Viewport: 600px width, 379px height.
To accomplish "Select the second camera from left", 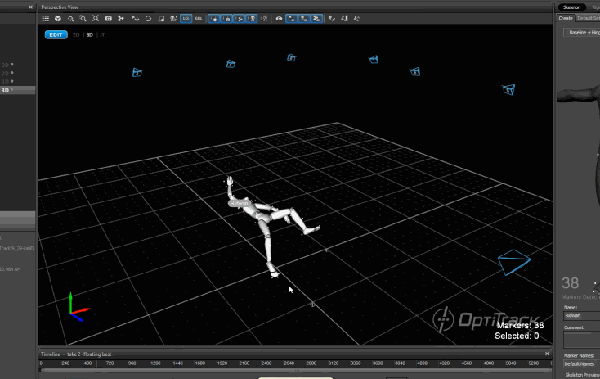I will [231, 64].
